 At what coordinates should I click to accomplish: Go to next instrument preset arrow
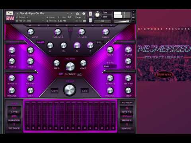(x=72, y=14)
